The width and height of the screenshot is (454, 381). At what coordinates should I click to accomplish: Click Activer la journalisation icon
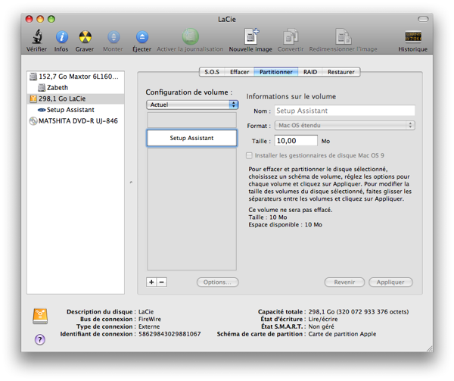(190, 36)
